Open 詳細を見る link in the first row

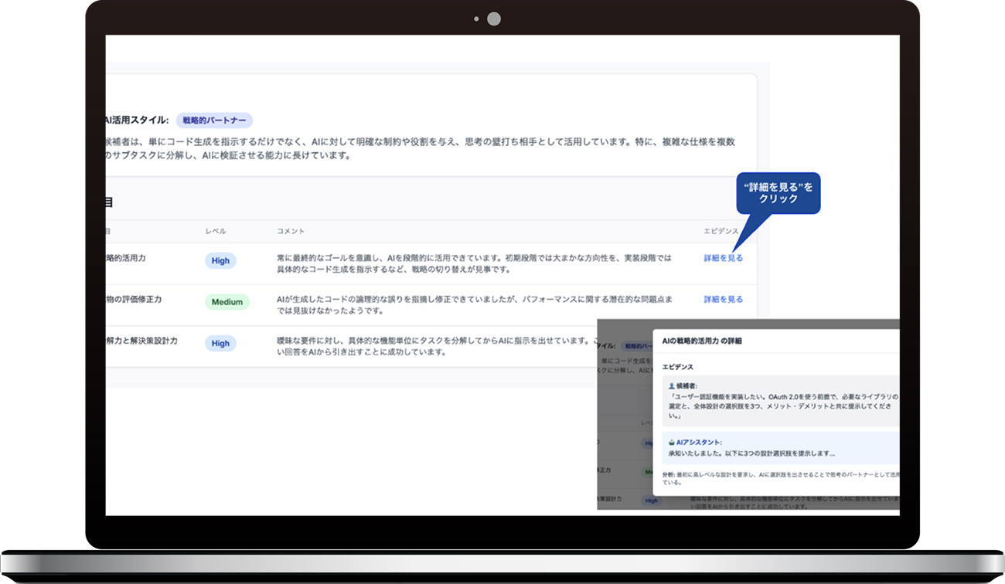point(723,258)
